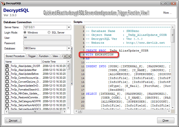Image resolution: width=179 pixels, height=127 pixels.
Task: Uncheck the _TmSp_AliasUpdate_OUSR procedure checkbox
Action: pyautogui.click(x=7, y=66)
